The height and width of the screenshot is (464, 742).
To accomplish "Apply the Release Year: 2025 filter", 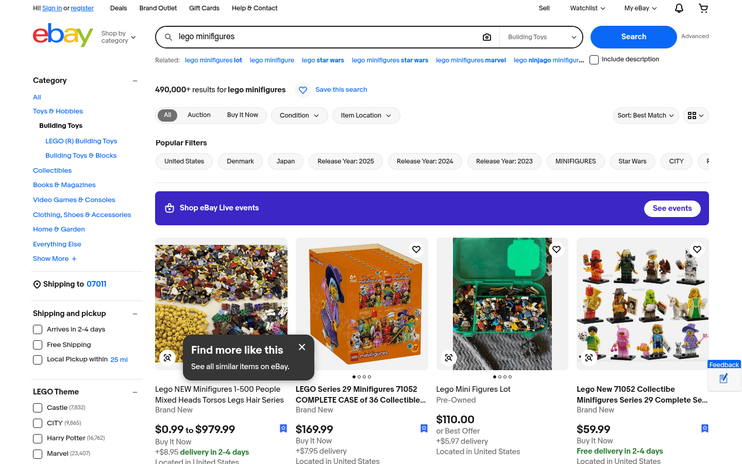I will pos(346,161).
